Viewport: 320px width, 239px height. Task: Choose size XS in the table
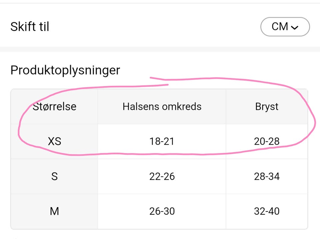(54, 142)
